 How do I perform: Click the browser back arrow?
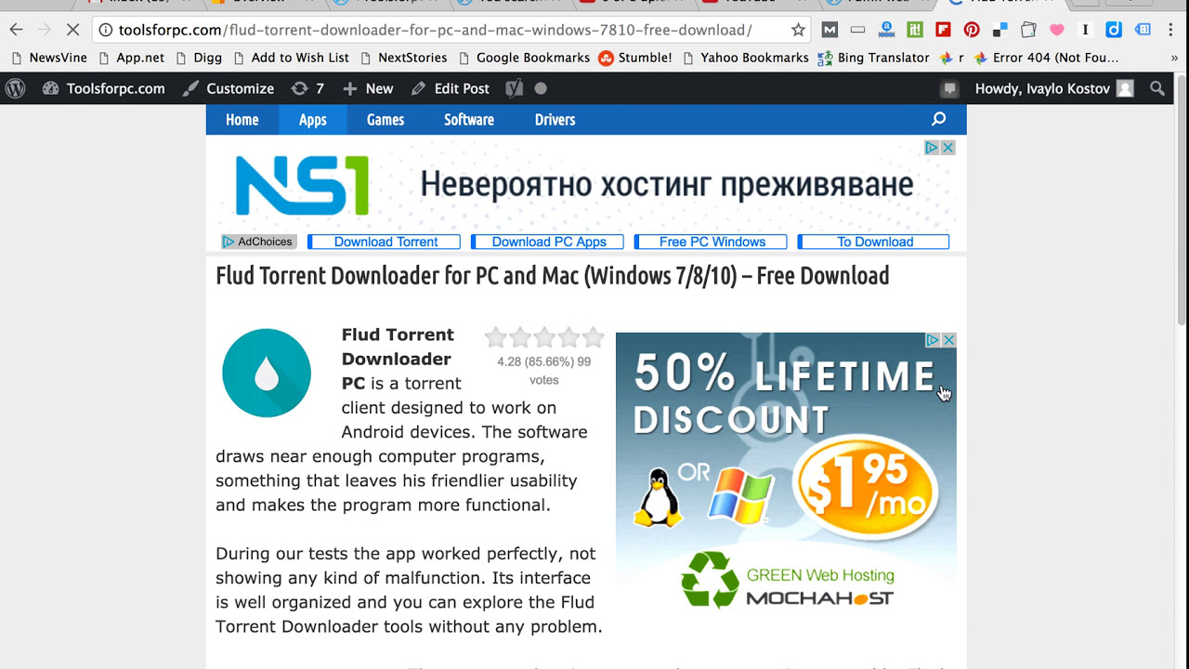click(16, 30)
